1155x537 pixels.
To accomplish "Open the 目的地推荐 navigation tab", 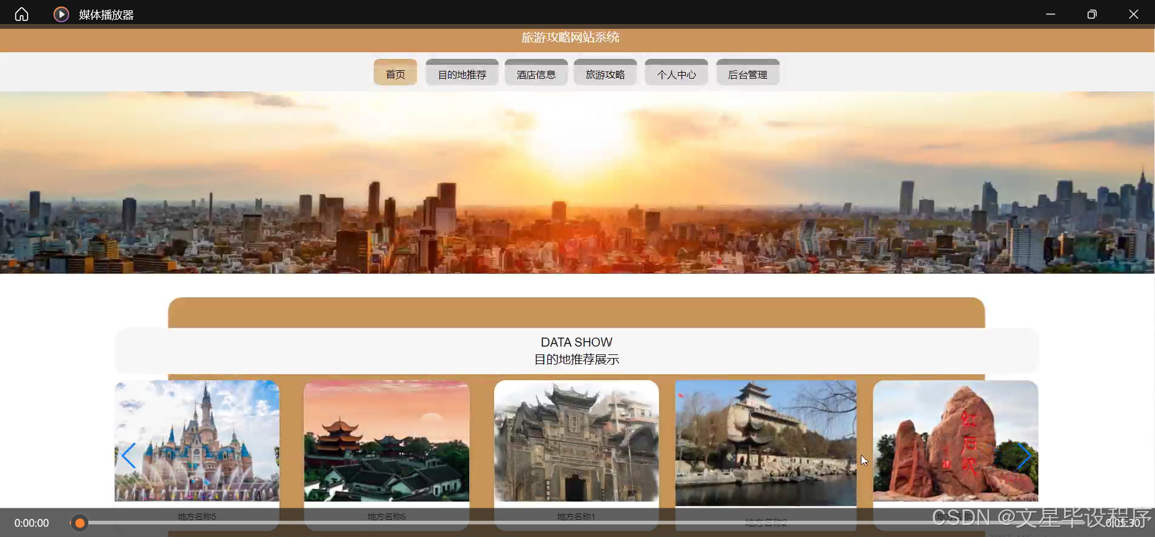I will [x=462, y=73].
